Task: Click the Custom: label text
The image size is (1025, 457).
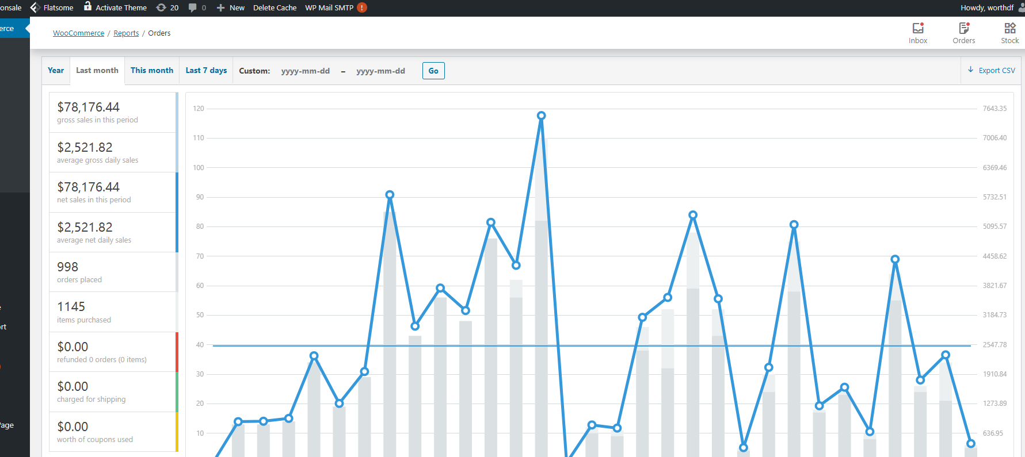Action: [x=254, y=71]
